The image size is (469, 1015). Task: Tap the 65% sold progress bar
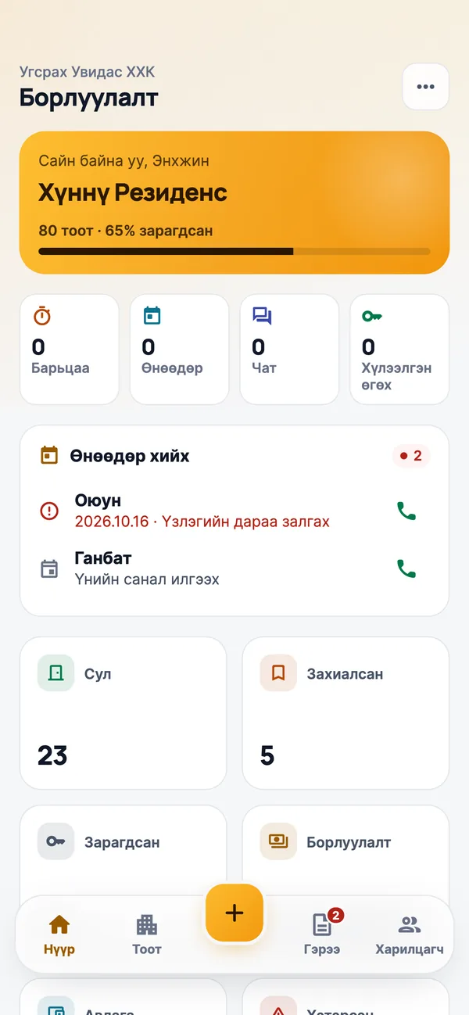pos(234,251)
